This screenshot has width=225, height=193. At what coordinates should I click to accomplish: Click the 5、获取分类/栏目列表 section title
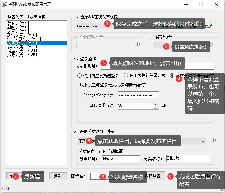tap(94, 131)
